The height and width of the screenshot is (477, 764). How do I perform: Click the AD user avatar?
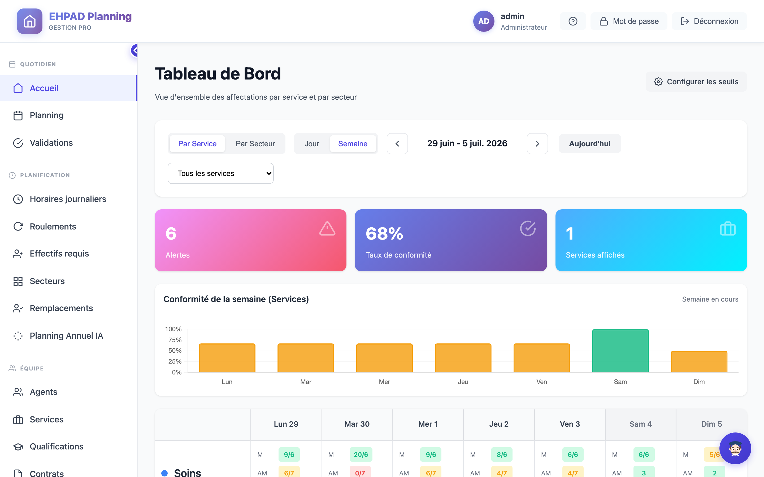(x=484, y=21)
